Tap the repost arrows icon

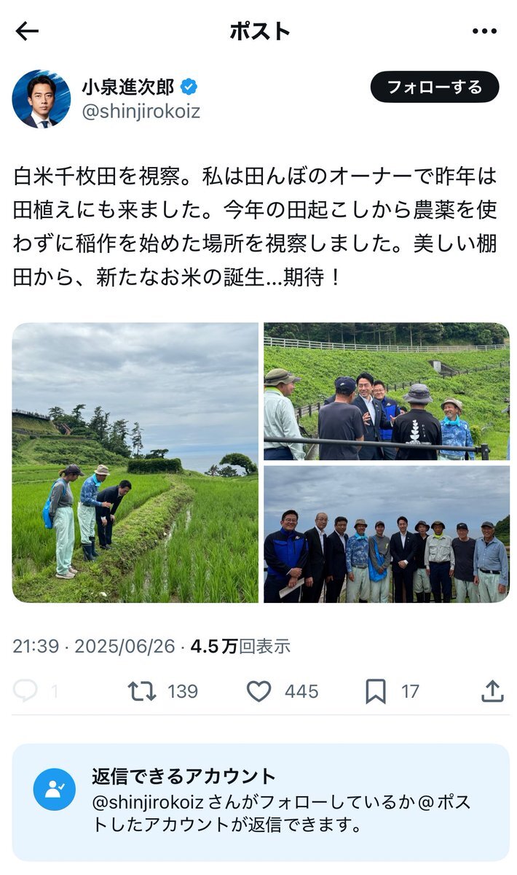tap(142, 691)
